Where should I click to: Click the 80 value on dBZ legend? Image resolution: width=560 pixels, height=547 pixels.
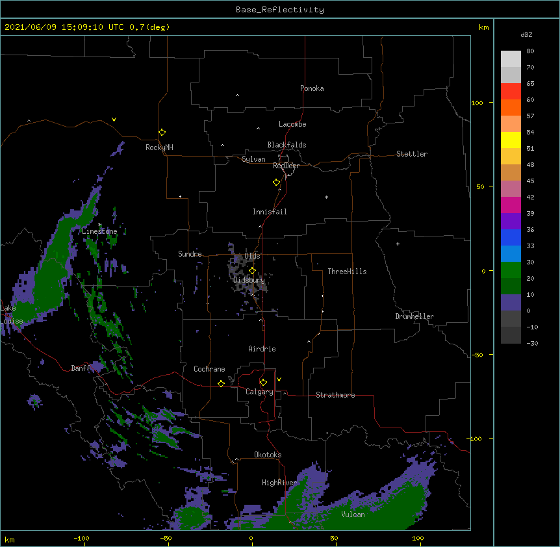(530, 51)
